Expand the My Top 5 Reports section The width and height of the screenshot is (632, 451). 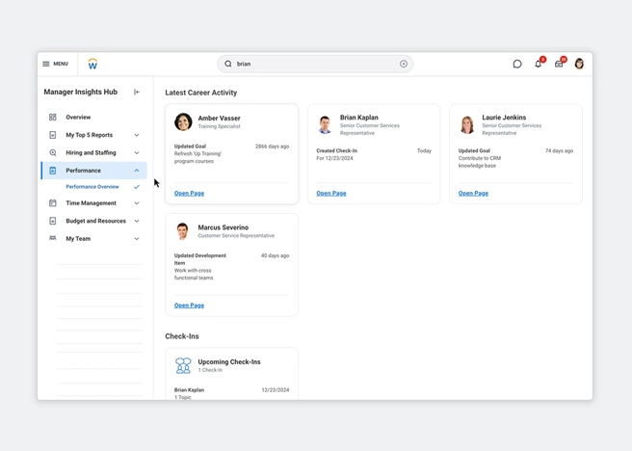point(137,135)
